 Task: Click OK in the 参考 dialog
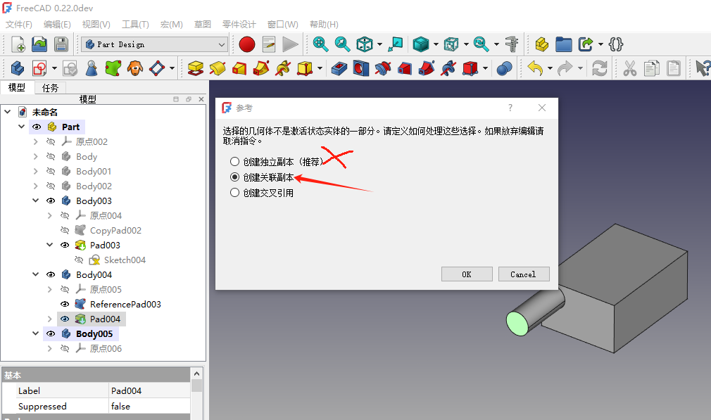(466, 274)
